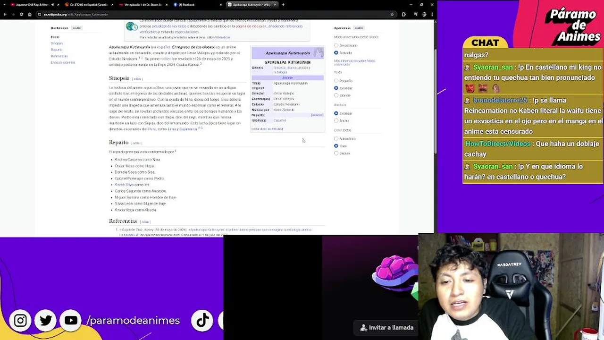
Task: Open the Cajamarca link in the synopsis
Action: (x=188, y=129)
